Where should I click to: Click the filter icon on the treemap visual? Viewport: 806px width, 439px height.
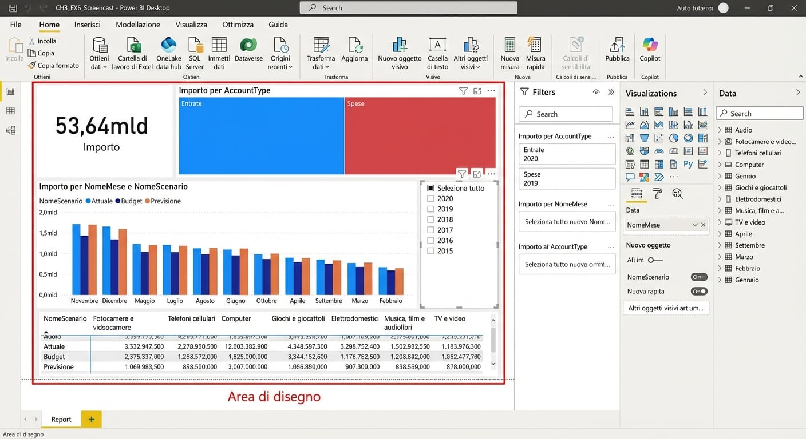[463, 91]
